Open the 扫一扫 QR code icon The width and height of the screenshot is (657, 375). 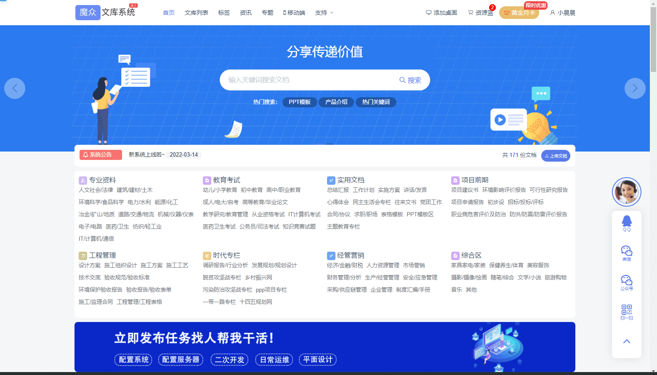click(x=626, y=310)
